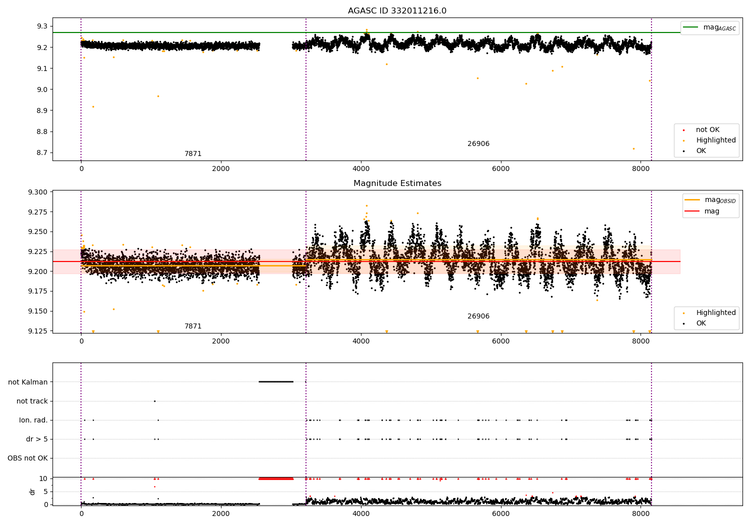
Task: Click the "2000" x-axis tick under the top plot
Action: coord(221,169)
